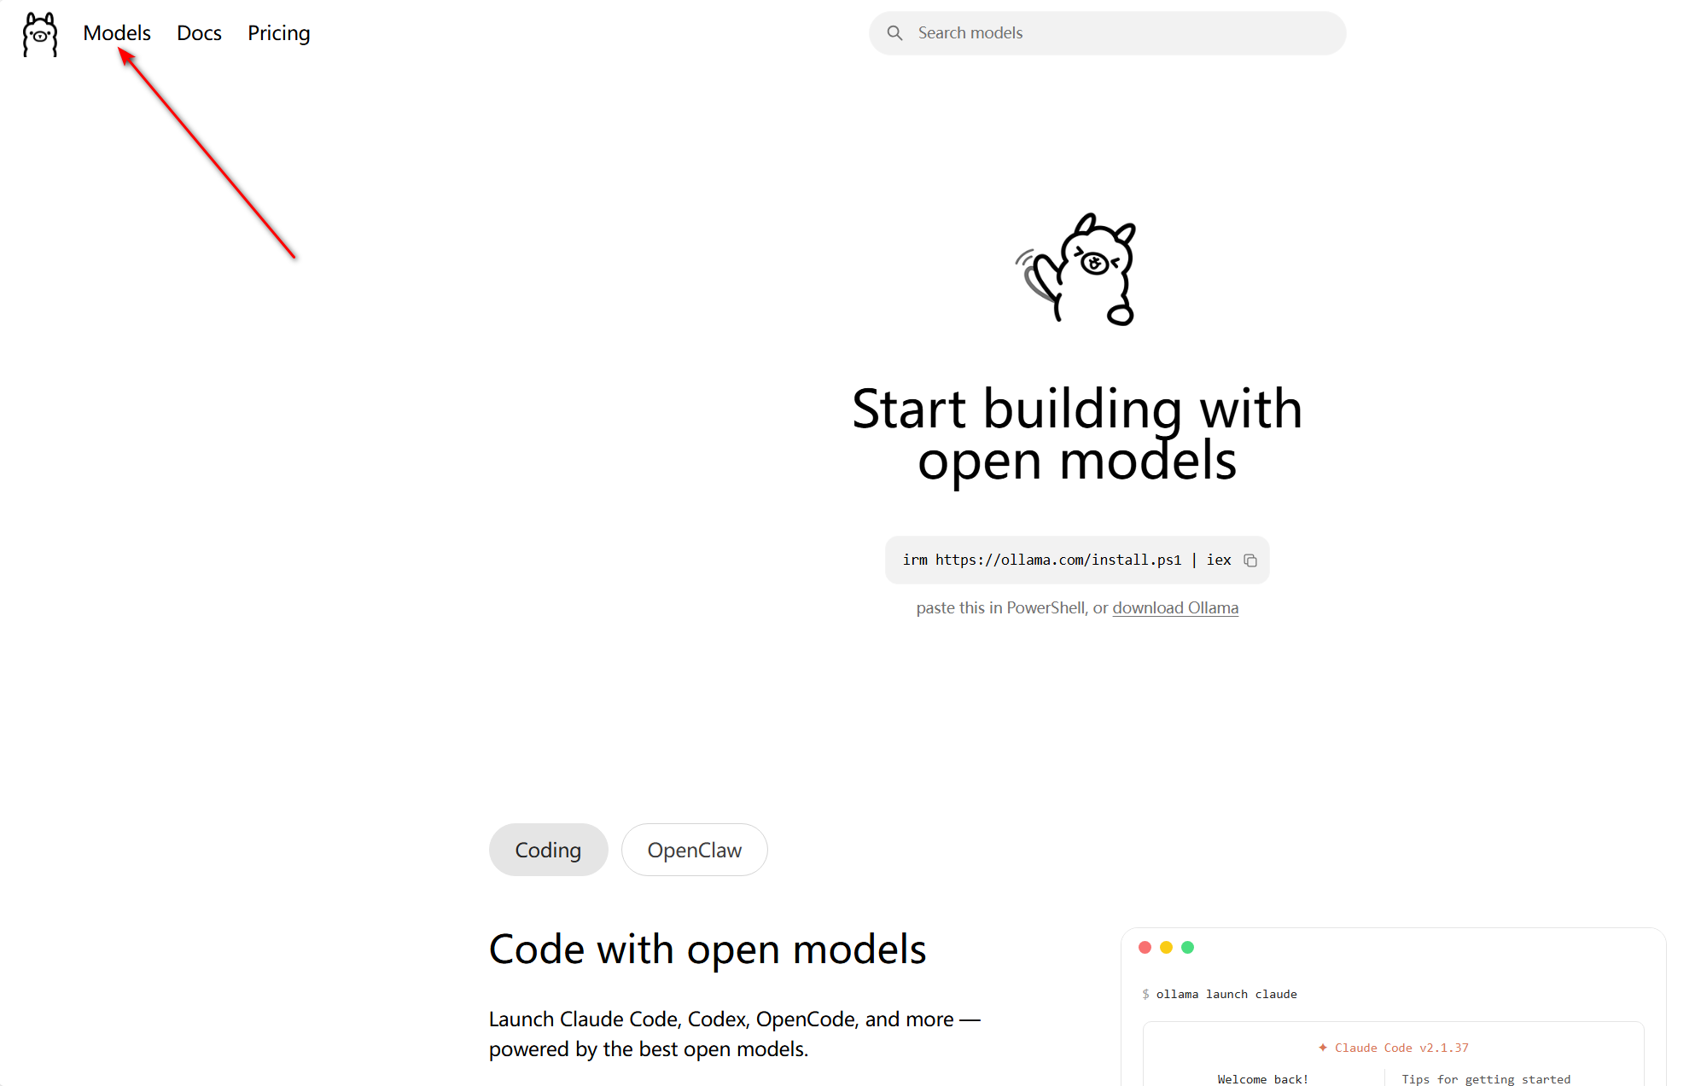Copy the install command with copy icon
The height and width of the screenshot is (1086, 1701).
click(x=1250, y=560)
